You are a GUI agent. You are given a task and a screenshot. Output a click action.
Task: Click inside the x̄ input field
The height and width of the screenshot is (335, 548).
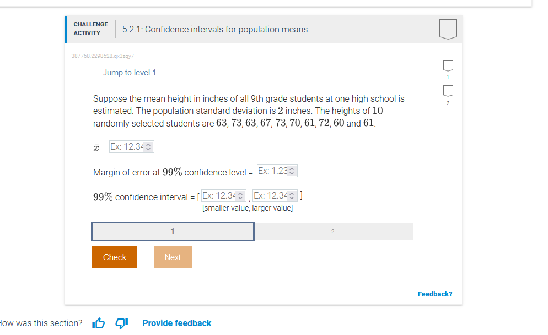click(127, 146)
